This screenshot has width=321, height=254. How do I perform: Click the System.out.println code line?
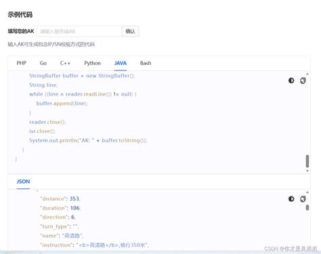(88, 140)
